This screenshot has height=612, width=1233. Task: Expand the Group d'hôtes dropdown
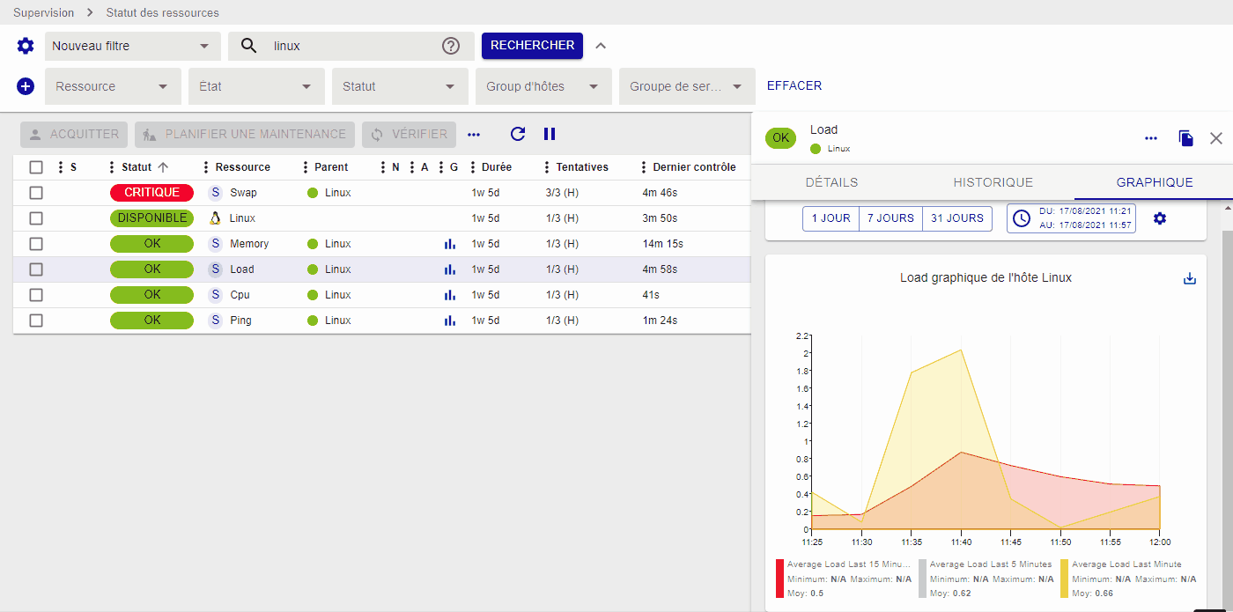543,86
